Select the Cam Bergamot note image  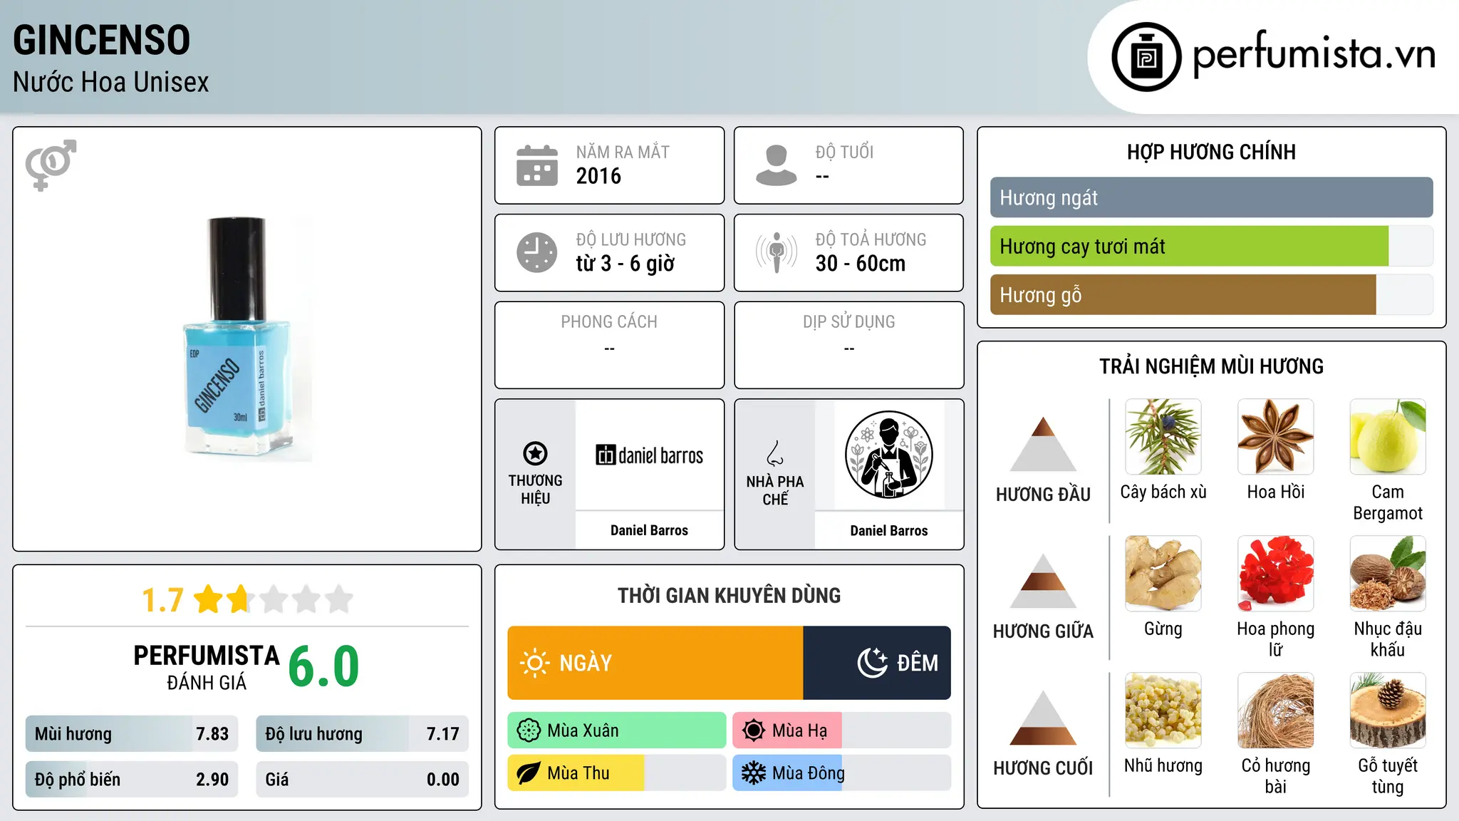[x=1388, y=437]
